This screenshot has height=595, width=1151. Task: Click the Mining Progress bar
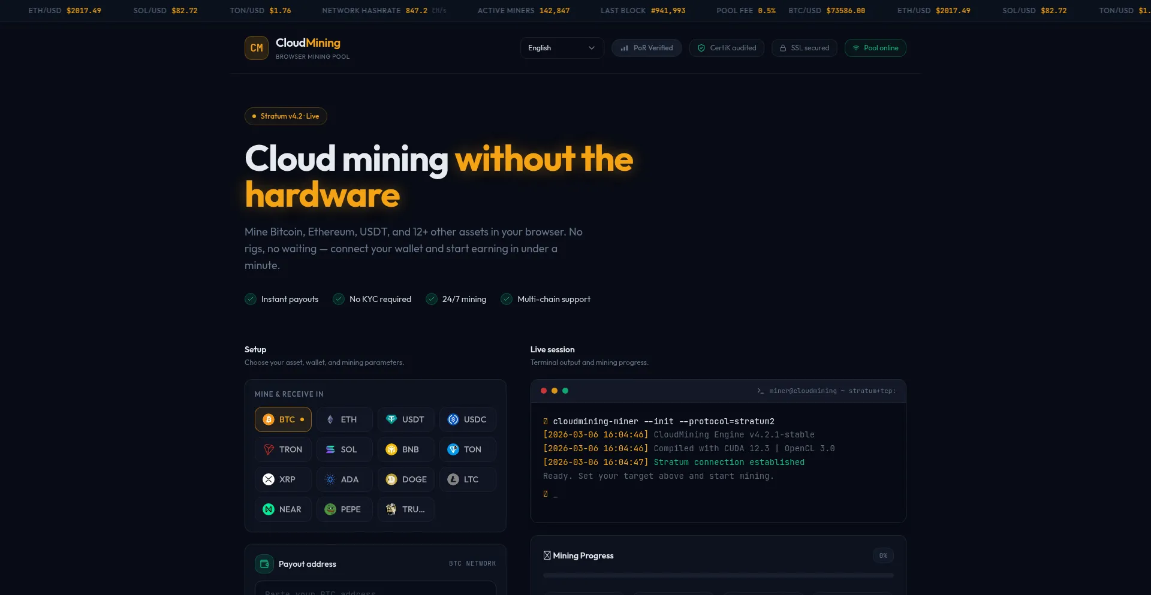(718, 575)
